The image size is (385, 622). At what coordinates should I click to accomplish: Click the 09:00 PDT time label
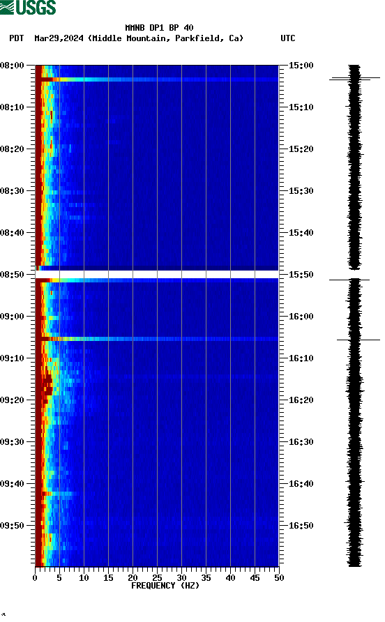point(12,317)
